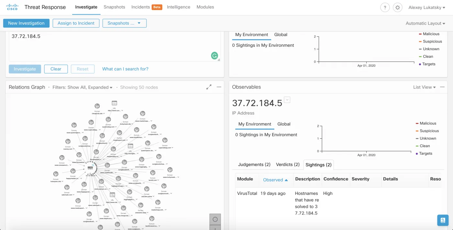Open the chevron menu for cheapclub.site
This screenshot has width=453, height=230.
[x=104, y=114]
